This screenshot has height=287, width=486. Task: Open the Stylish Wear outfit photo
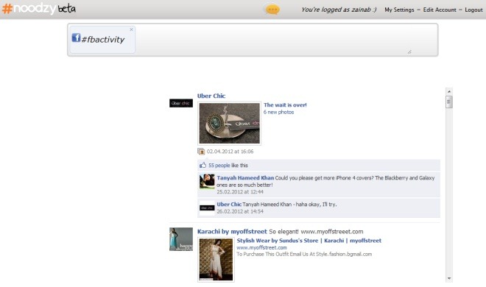click(x=216, y=260)
